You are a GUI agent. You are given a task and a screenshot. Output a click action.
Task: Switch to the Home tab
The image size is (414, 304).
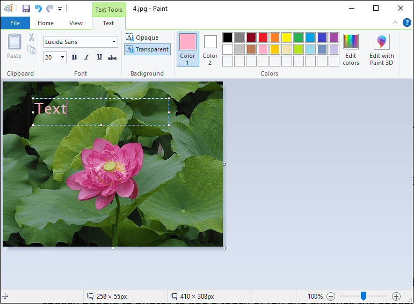coord(46,23)
